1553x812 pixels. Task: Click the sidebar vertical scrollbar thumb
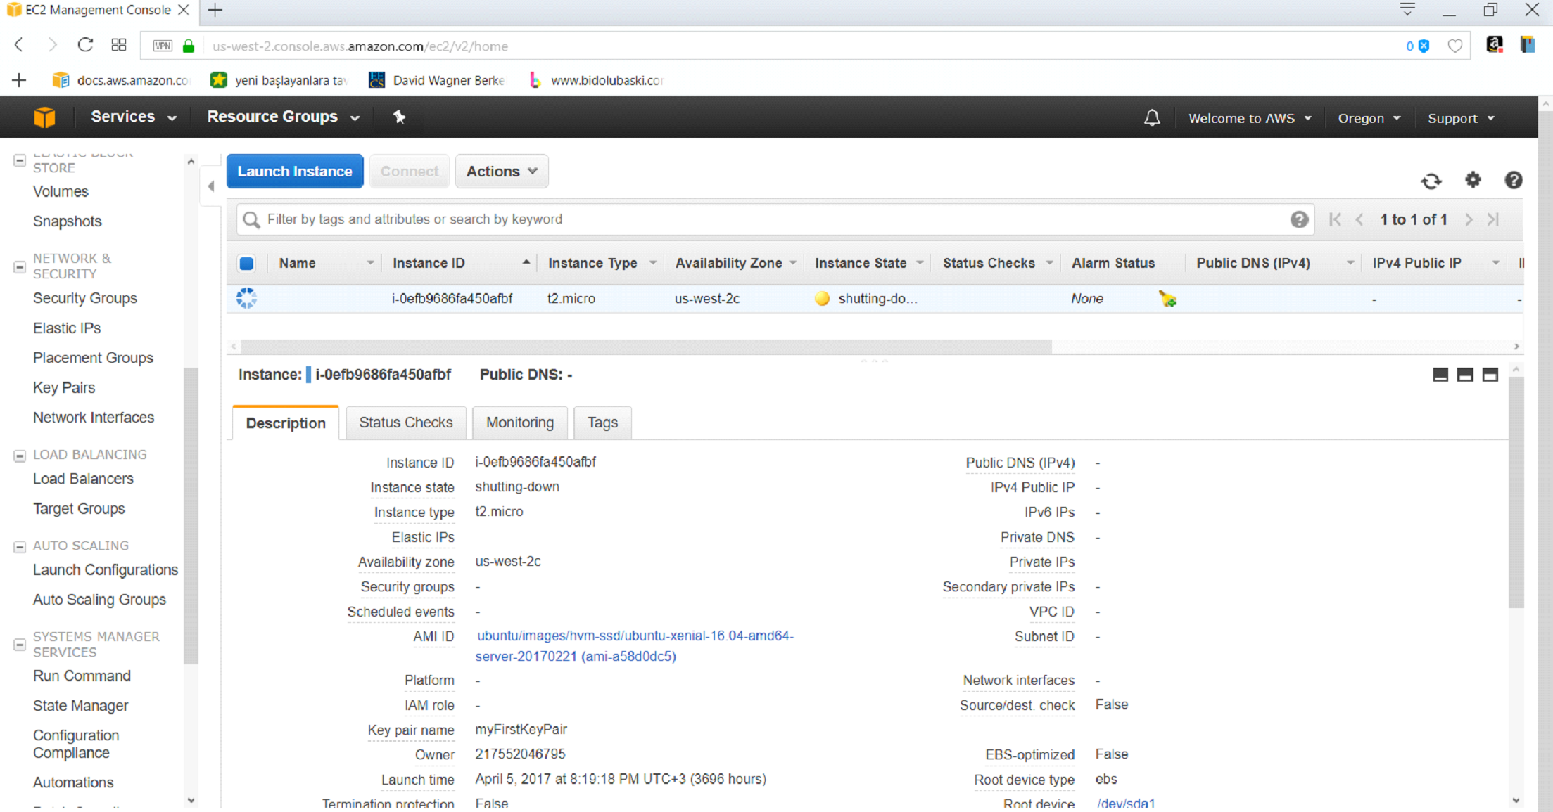coord(191,515)
